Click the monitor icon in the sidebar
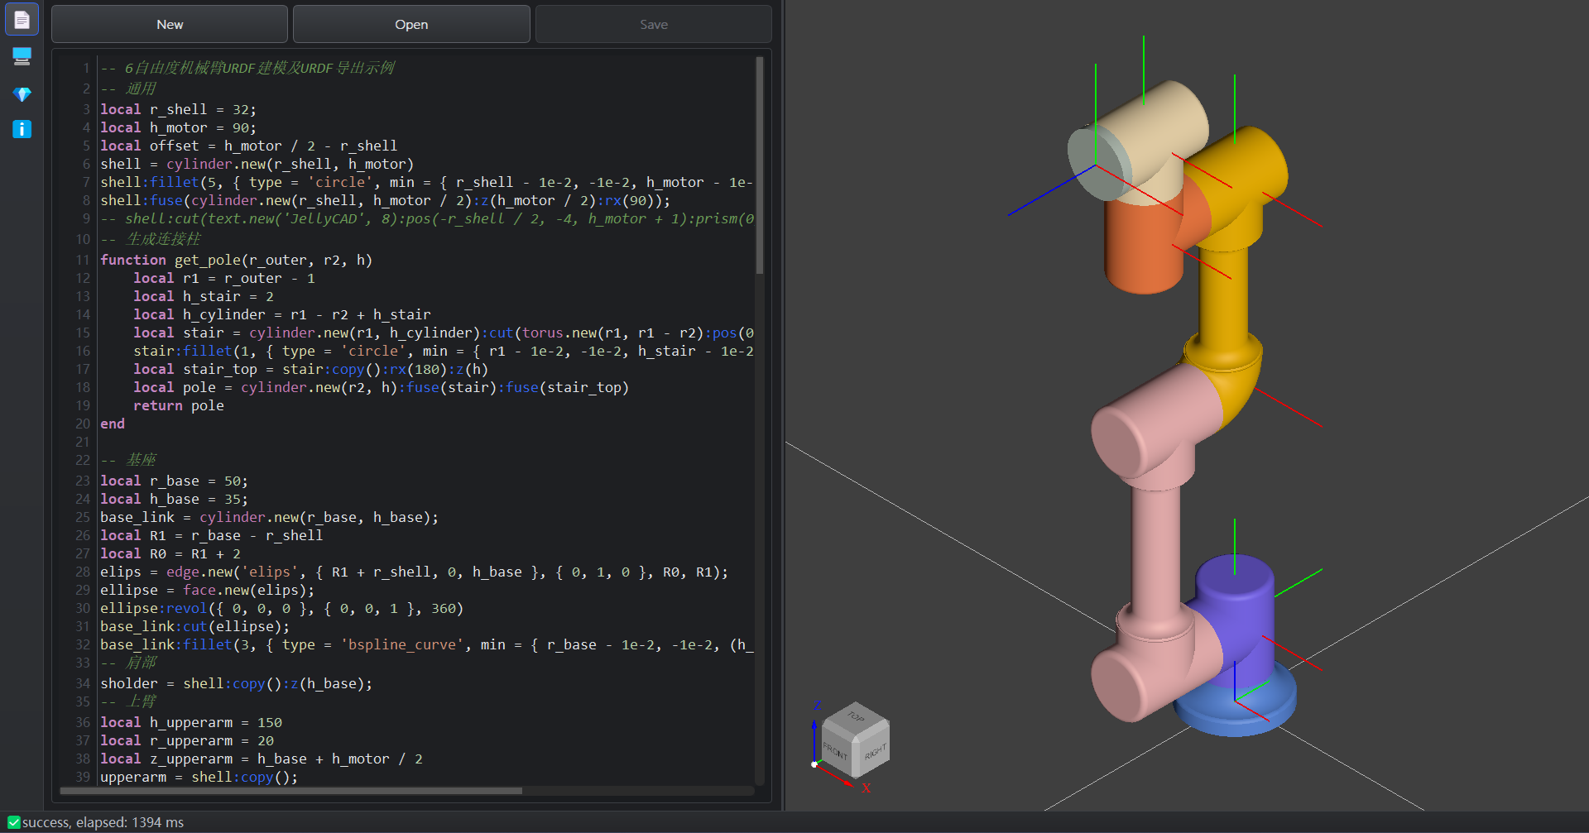 point(22,56)
